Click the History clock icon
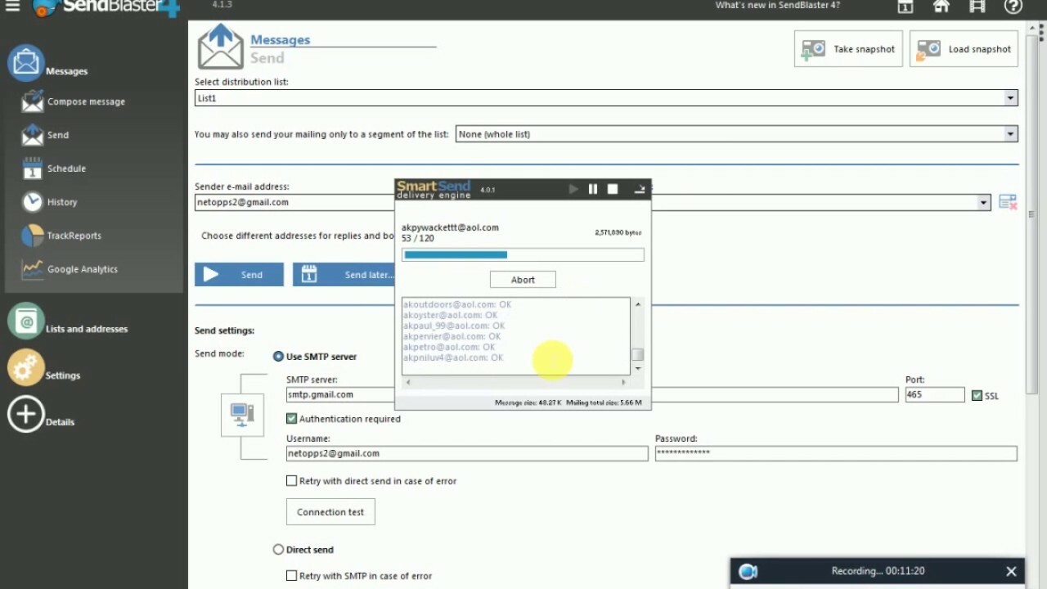This screenshot has width=1047, height=589. pyautogui.click(x=32, y=202)
